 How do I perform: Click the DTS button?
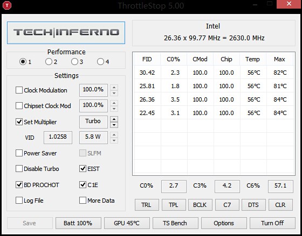click(x=253, y=205)
